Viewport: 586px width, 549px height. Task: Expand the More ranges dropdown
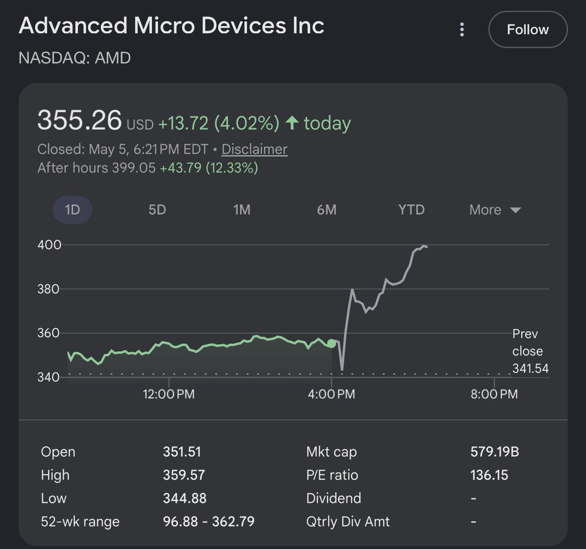495,210
